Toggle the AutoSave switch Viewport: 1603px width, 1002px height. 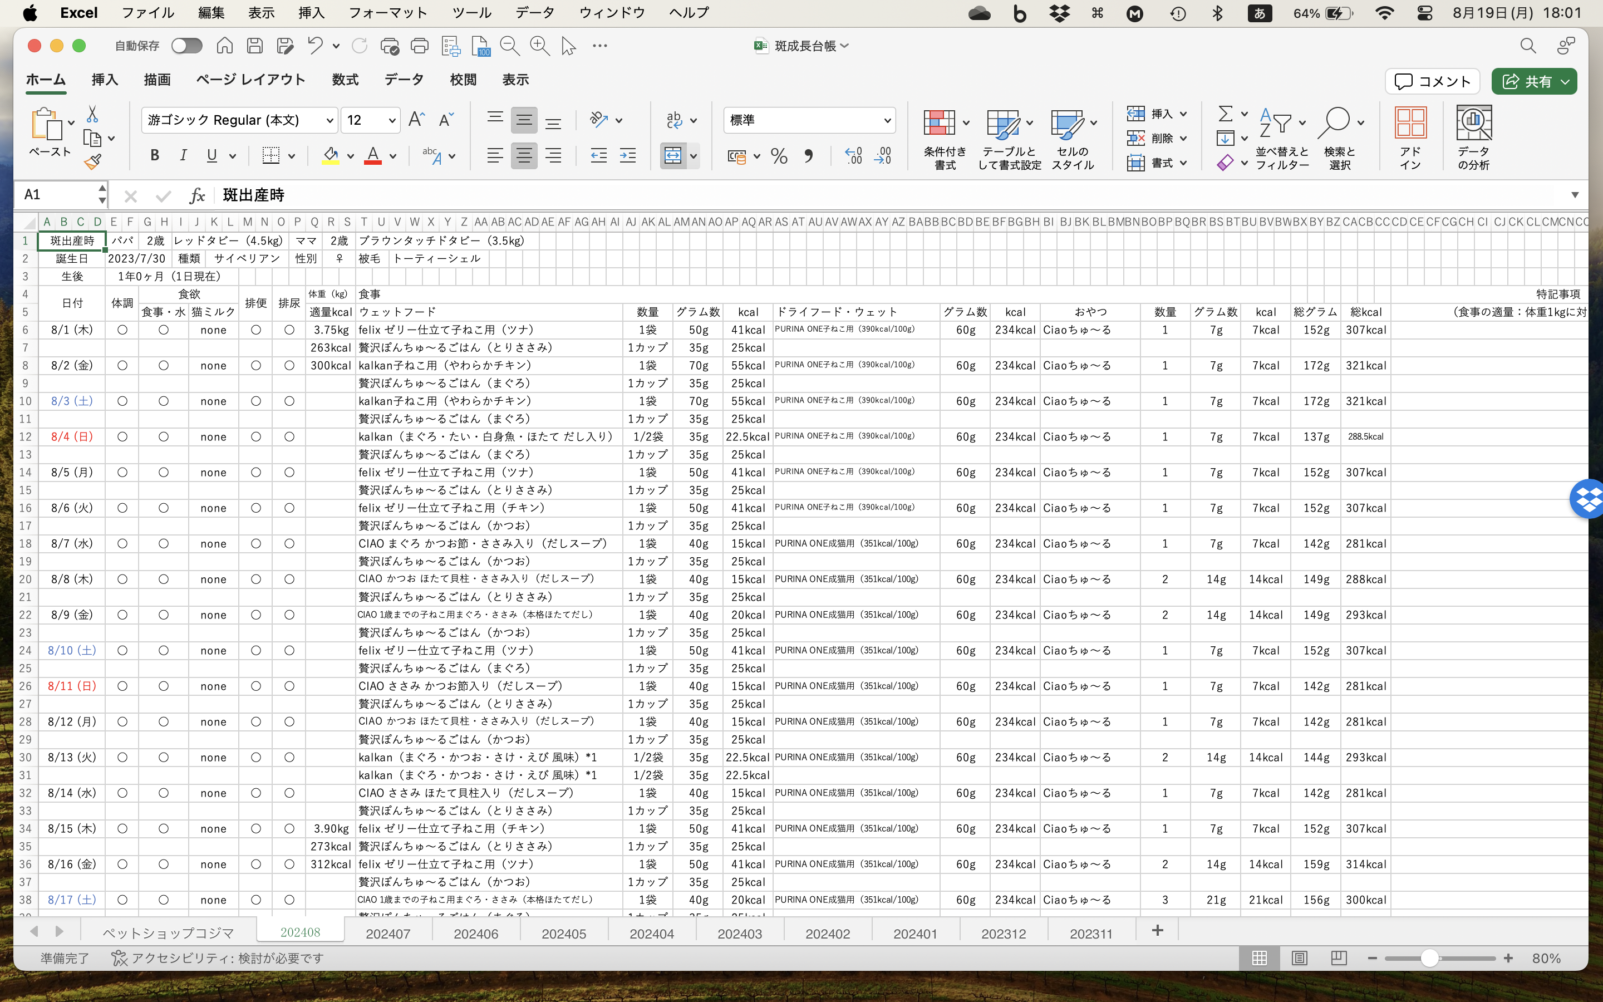(186, 46)
